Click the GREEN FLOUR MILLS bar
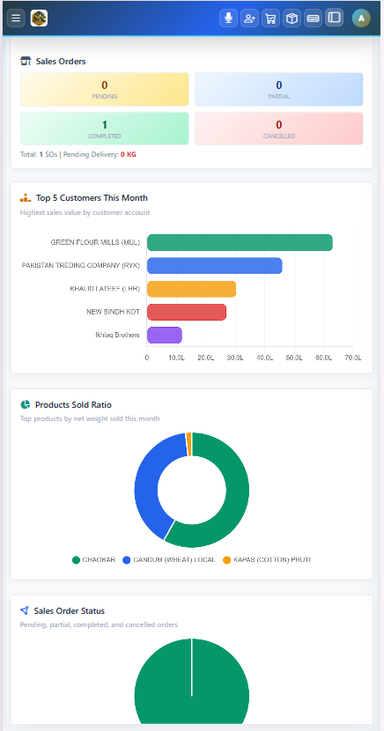The width and height of the screenshot is (384, 731). (240, 242)
